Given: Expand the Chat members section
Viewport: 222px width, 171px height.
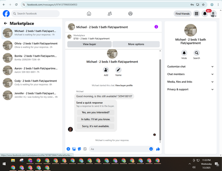Looking at the screenshot, I should point(190,74).
